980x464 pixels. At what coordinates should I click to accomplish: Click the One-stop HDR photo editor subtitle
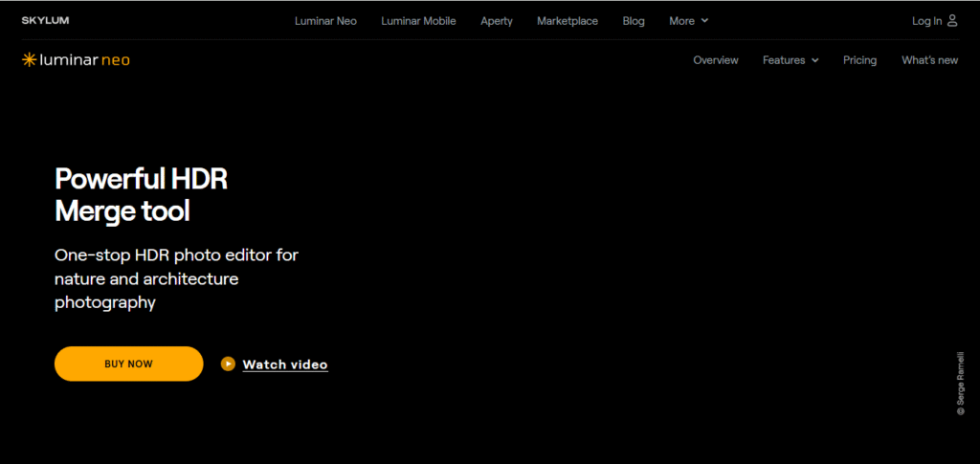(177, 278)
